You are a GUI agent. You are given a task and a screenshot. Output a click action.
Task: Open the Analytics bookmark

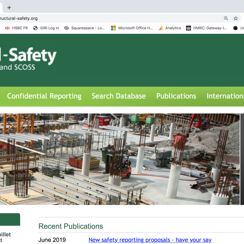click(x=170, y=28)
